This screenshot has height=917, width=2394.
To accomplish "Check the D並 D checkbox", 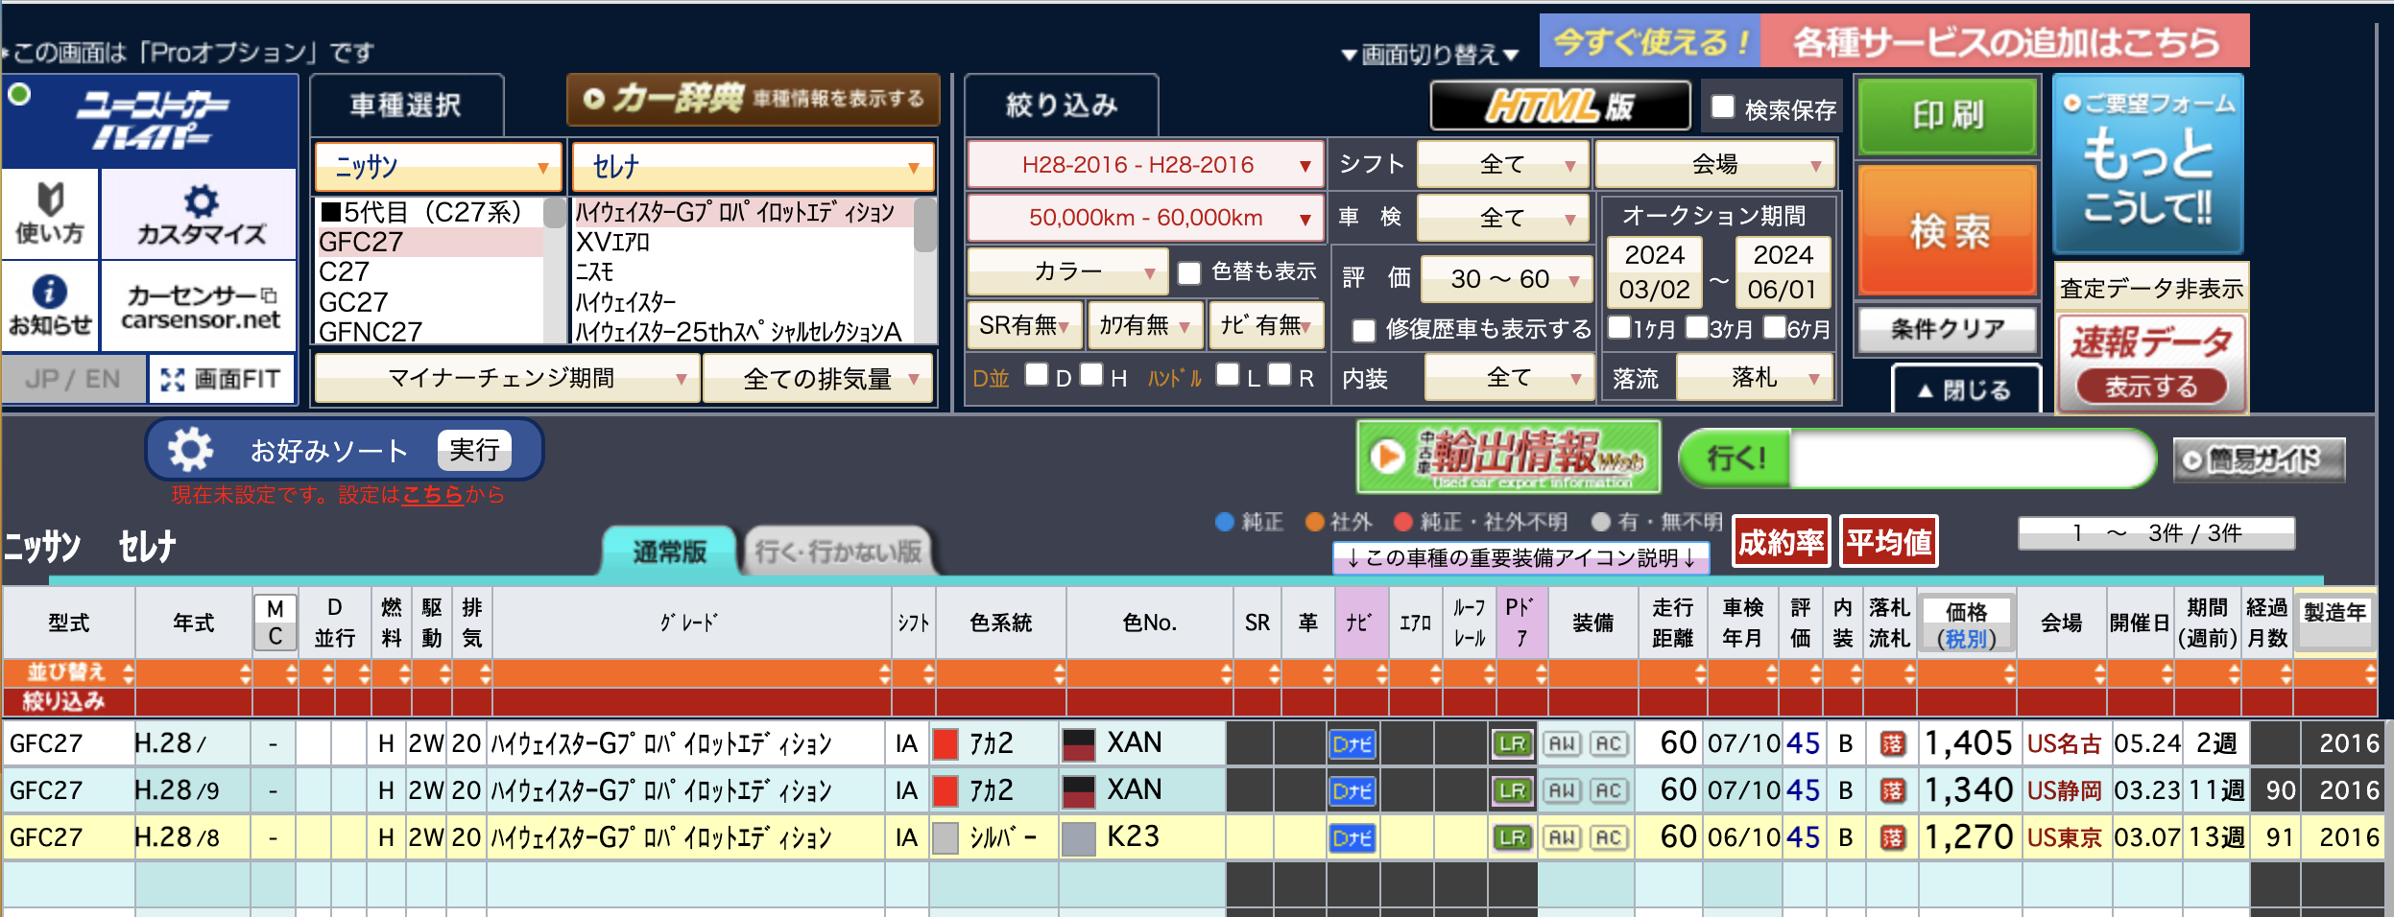I will pos(1036,374).
